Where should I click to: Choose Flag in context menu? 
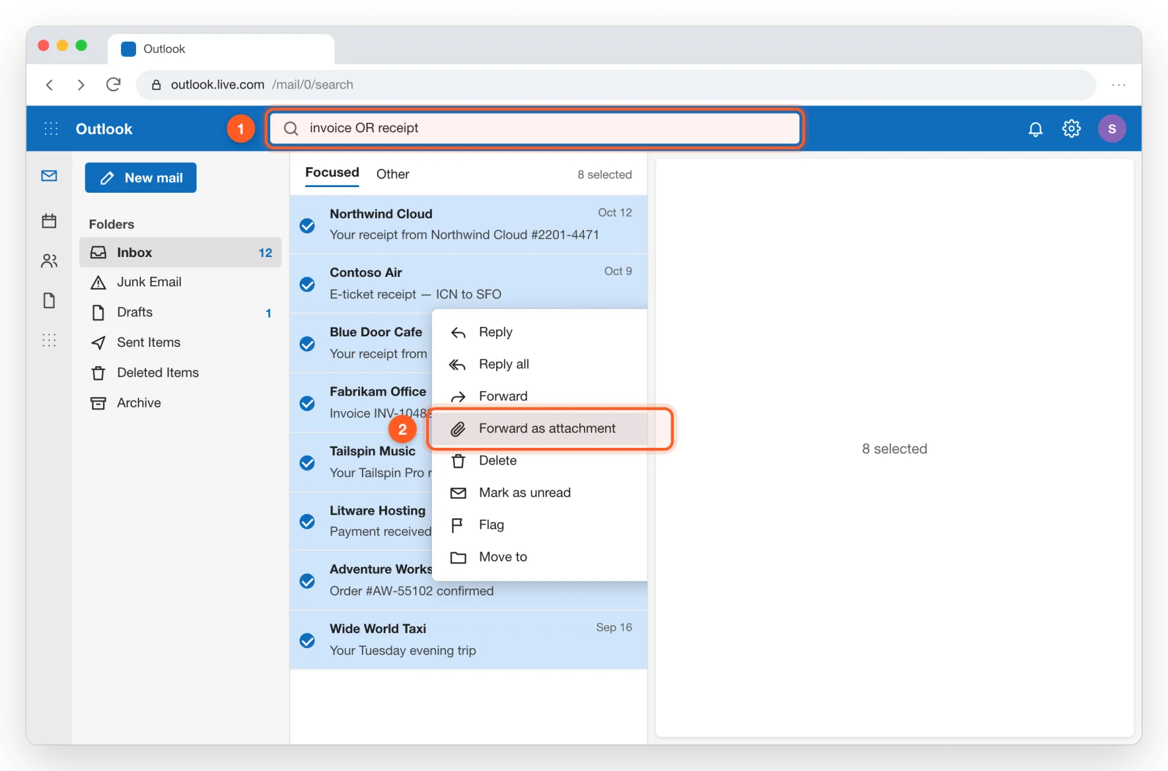540,525
